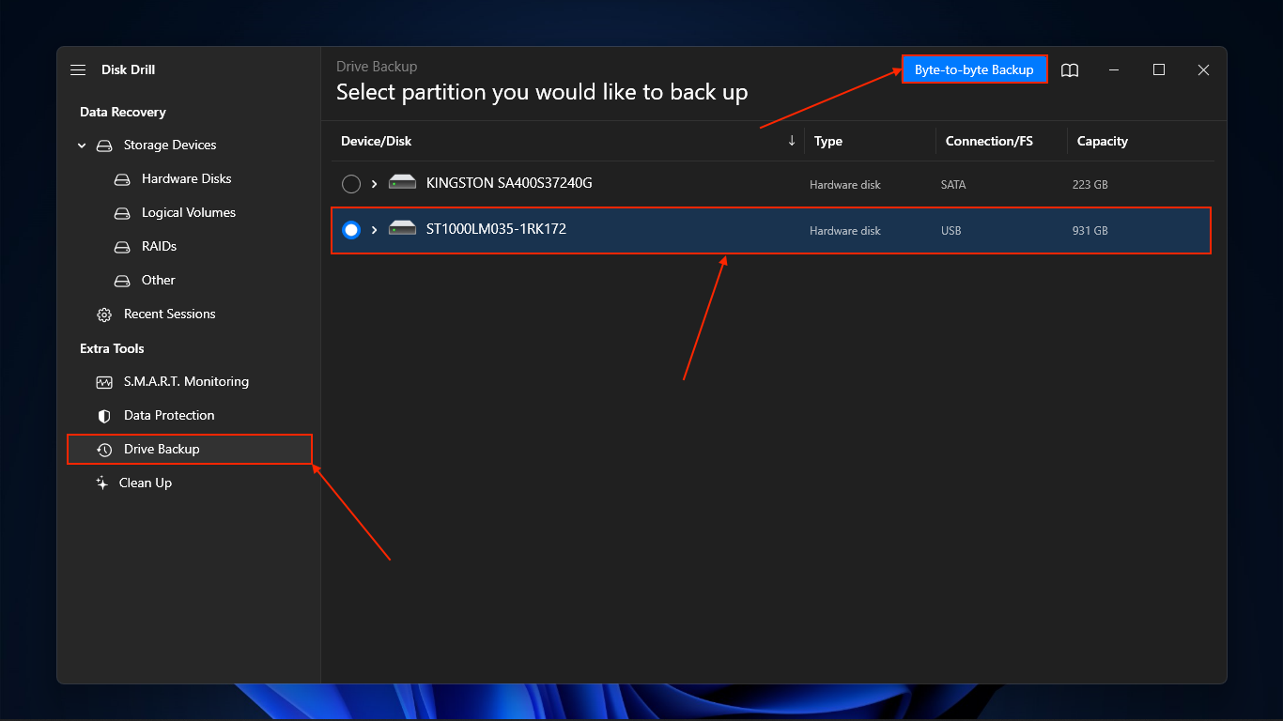Click the Data Recovery section heading
This screenshot has height=721, width=1283.
(x=123, y=112)
